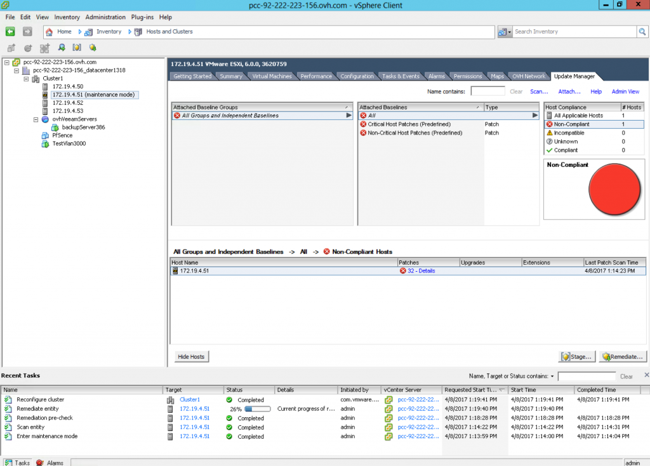This screenshot has height=466, width=650.
Task: Collapse the pcc-92-222-223-156.ovh.com root node
Action: coord(7,63)
